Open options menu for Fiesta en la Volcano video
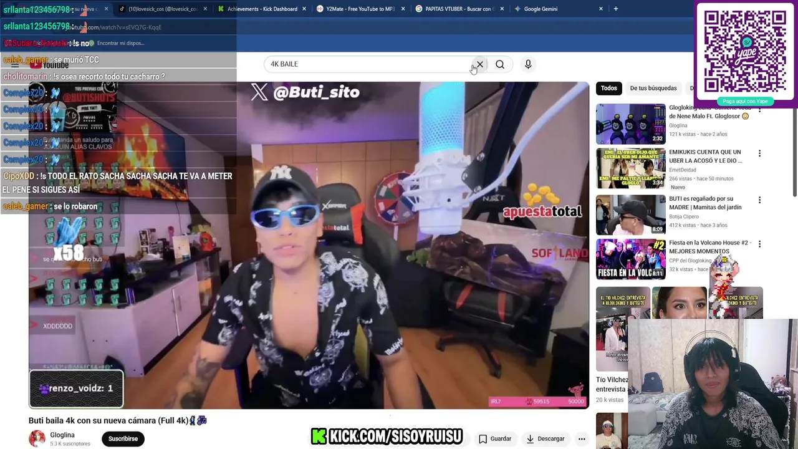 coord(759,244)
